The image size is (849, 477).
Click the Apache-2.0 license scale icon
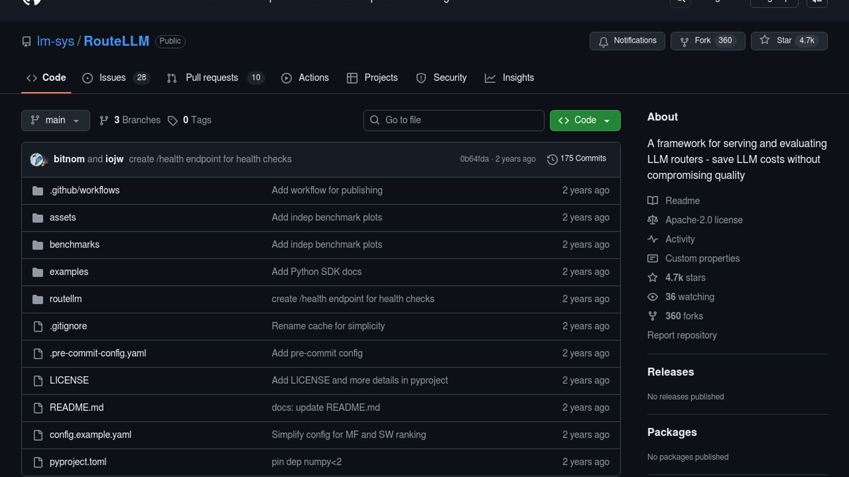click(653, 220)
